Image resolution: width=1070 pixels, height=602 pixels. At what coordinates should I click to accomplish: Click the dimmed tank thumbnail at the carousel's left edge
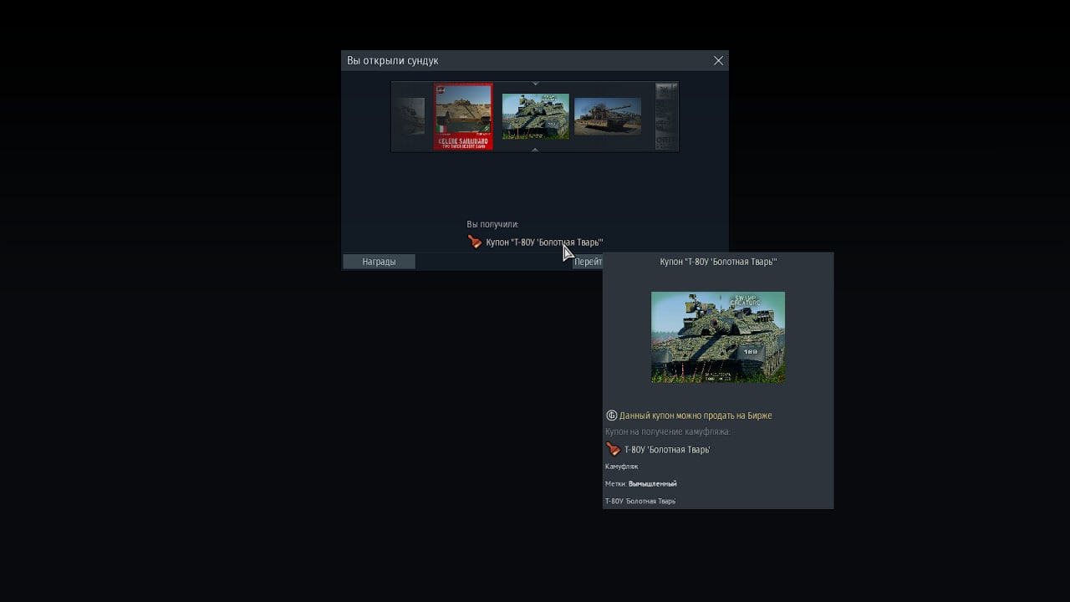tap(409, 116)
